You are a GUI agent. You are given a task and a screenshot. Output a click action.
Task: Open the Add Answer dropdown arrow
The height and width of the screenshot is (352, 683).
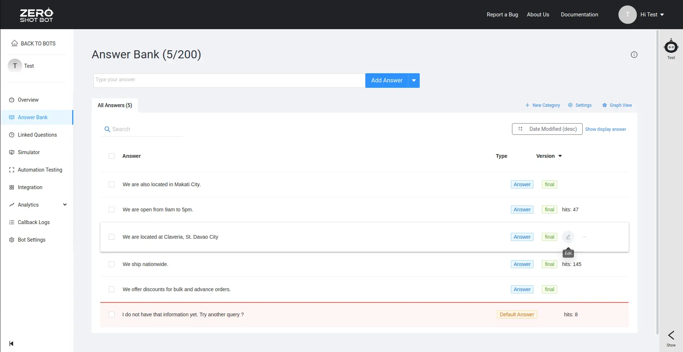point(414,81)
